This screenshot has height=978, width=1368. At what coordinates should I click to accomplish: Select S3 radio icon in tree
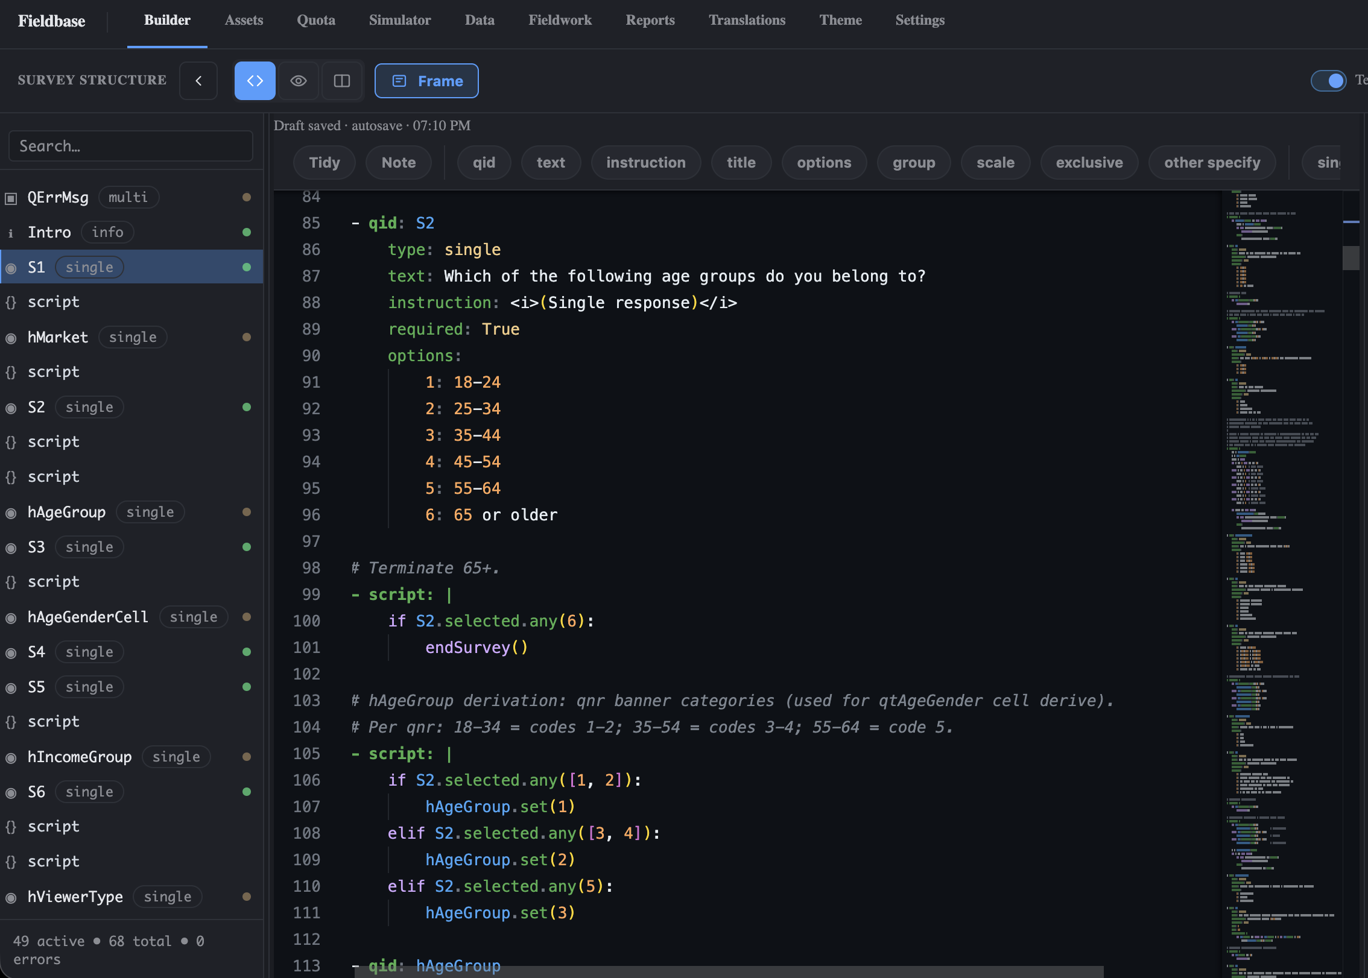11,548
